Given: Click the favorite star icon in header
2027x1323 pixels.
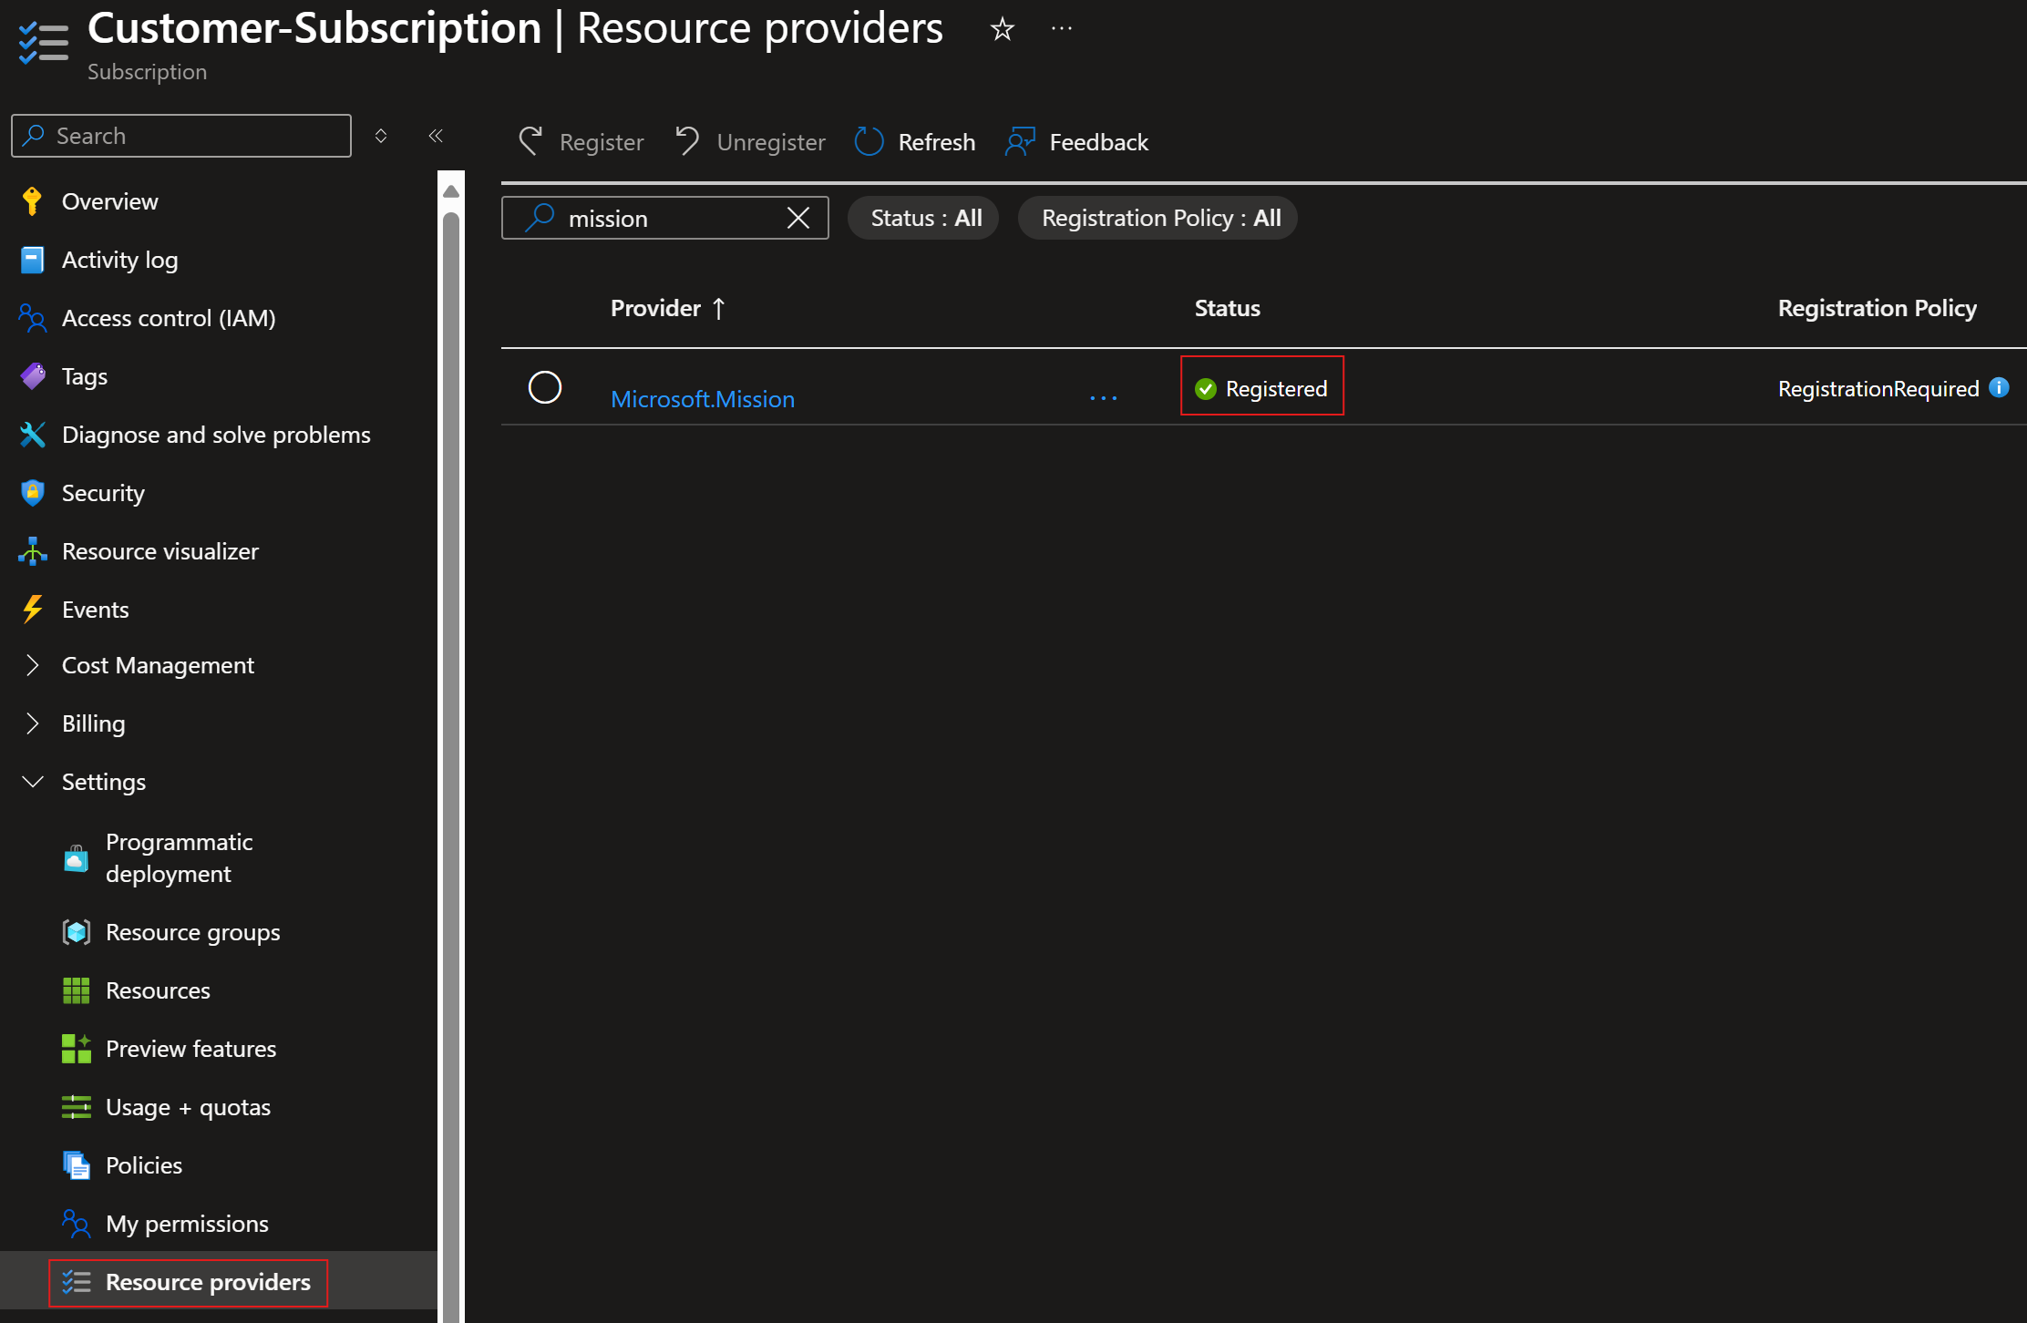Looking at the screenshot, I should coord(1002,29).
